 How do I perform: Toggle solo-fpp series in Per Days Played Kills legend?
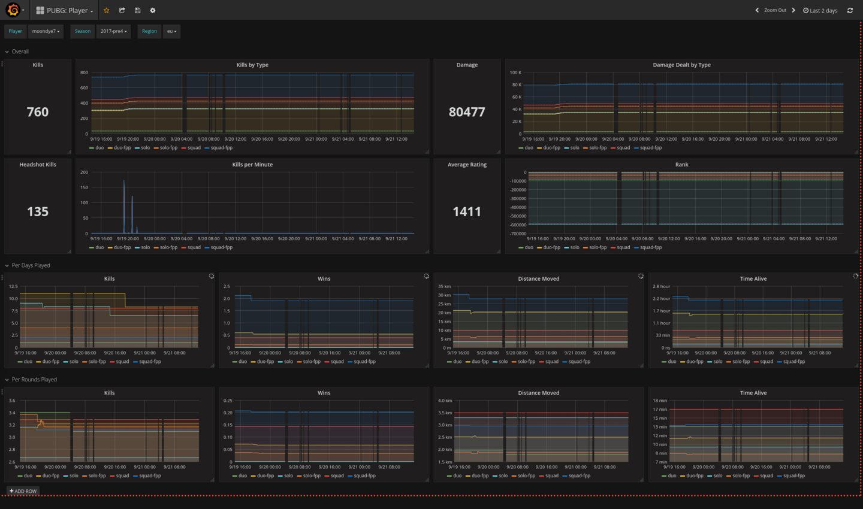[97, 362]
